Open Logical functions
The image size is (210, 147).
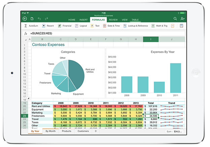pos(81,26)
